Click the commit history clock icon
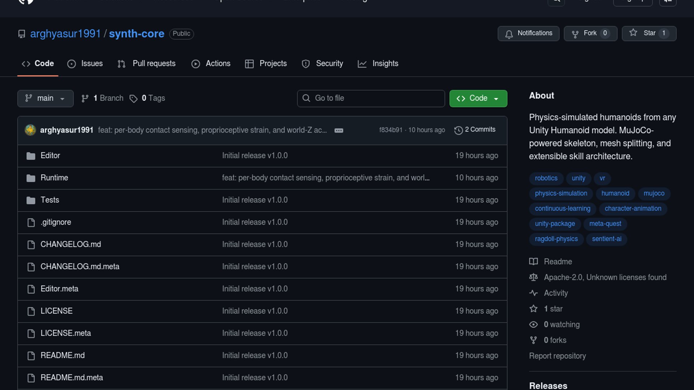Viewport: 694px width, 390px height. click(458, 130)
